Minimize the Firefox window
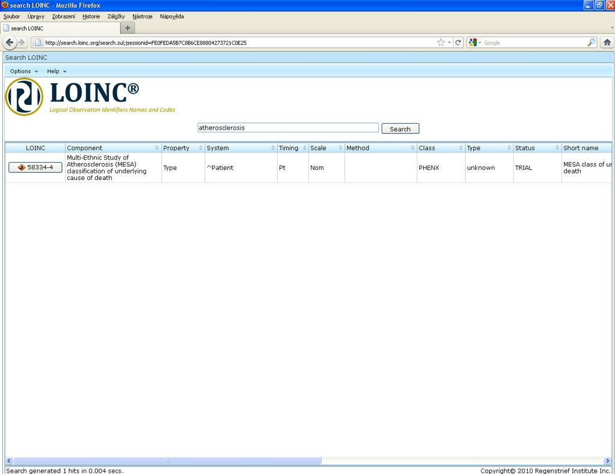The width and height of the screenshot is (615, 474). (x=589, y=5)
